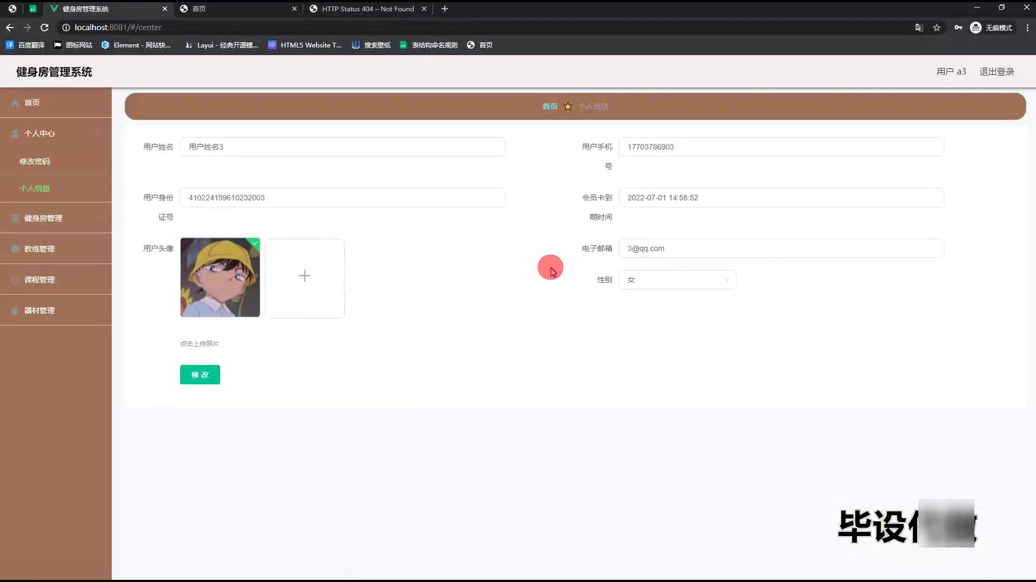1036x582 pixels.
Task: Click the 电子邮箱 input field
Action: pos(781,248)
